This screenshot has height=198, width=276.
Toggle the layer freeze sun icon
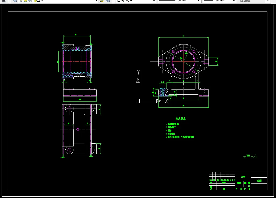point(25,1)
